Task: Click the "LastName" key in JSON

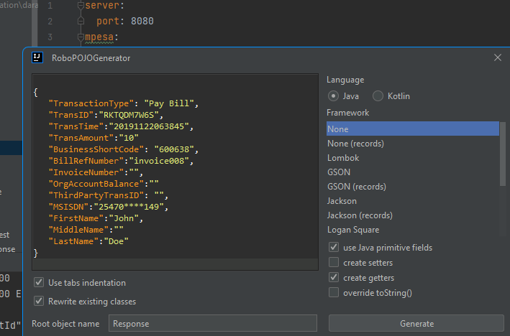Action: (x=73, y=241)
